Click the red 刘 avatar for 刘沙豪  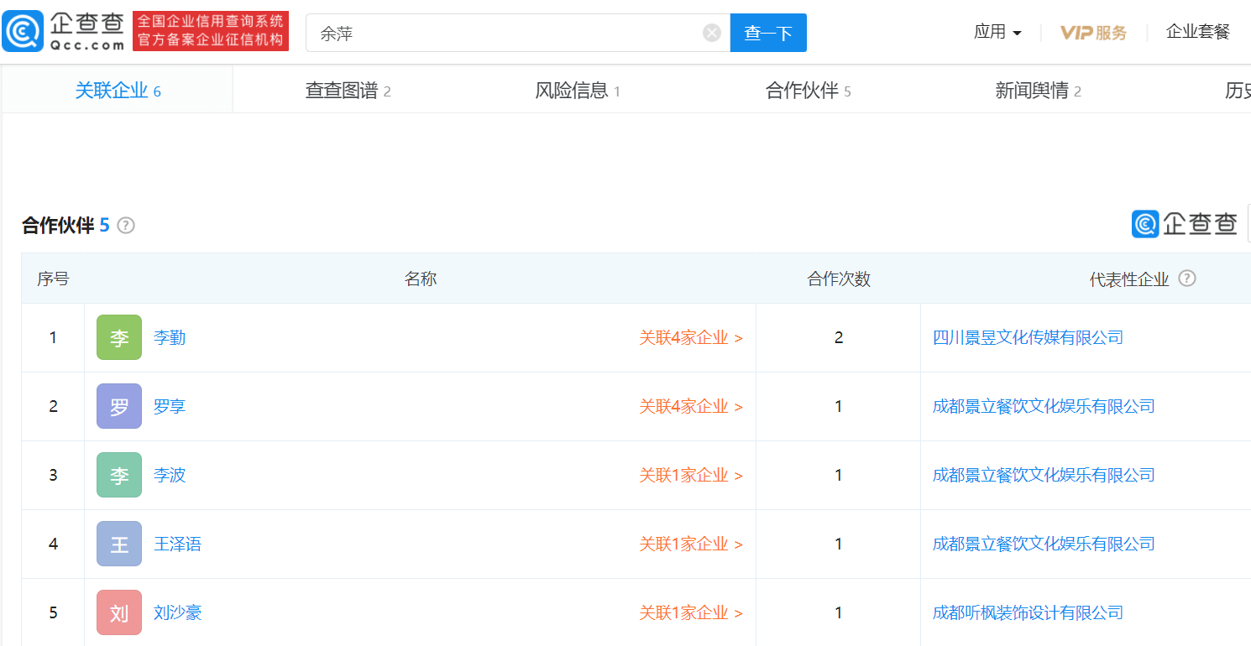click(x=119, y=612)
